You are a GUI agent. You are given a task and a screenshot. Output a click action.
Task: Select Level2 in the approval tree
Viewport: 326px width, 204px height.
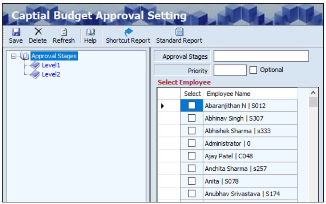51,74
